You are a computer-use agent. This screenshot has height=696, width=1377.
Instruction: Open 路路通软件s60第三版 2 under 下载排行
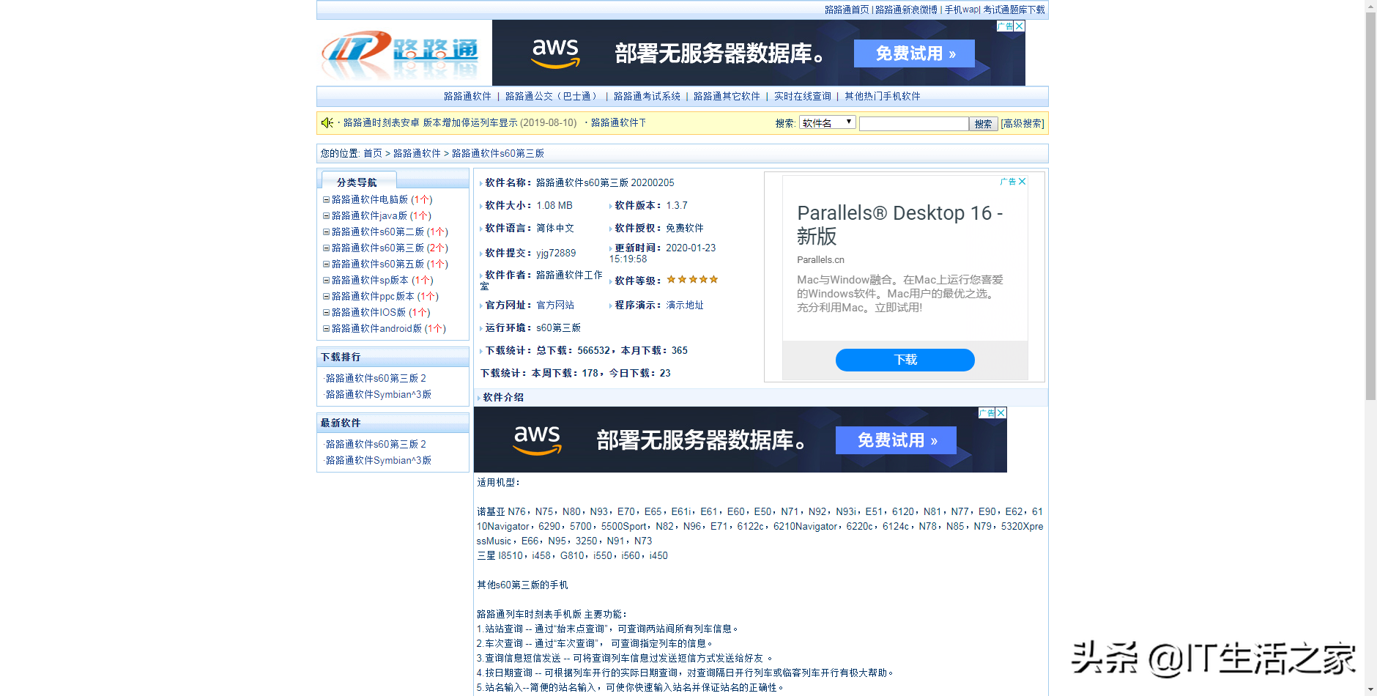376,378
